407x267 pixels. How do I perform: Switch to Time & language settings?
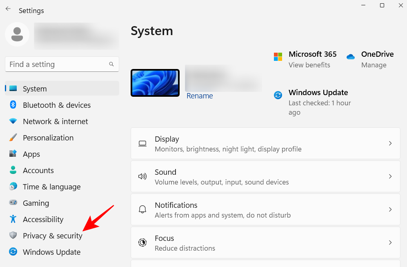pyautogui.click(x=51, y=187)
